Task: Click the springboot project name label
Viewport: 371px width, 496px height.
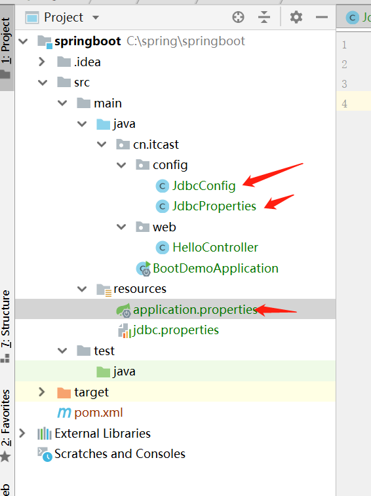Action: pos(87,41)
